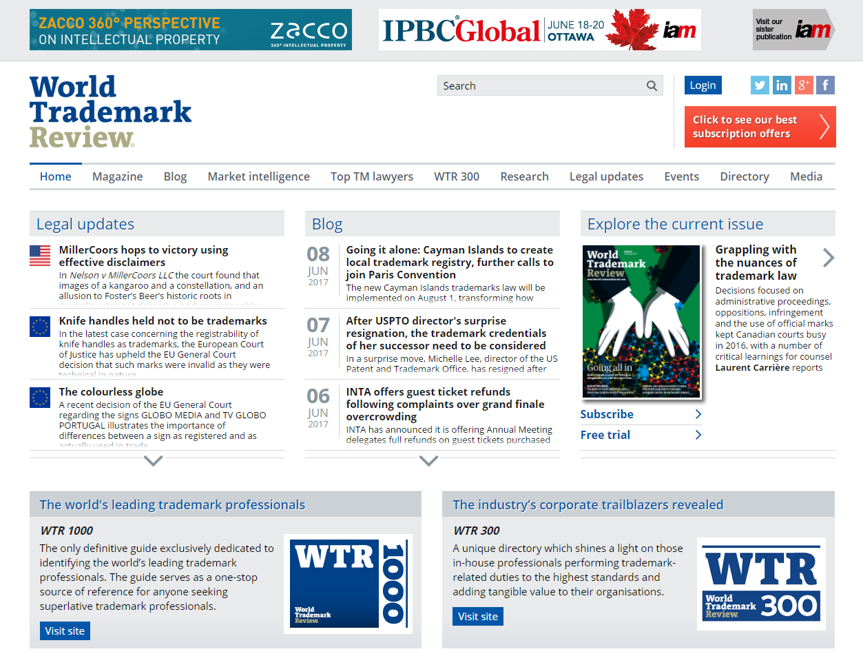Open INTA guest ticket refunds post
The image size is (863, 656).
(446, 404)
